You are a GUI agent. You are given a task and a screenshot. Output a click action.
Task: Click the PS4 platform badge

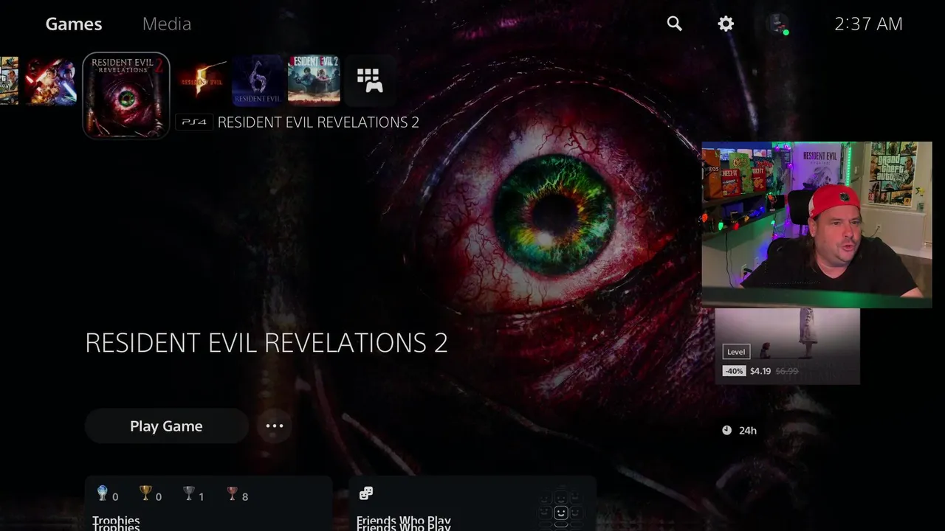[194, 122]
